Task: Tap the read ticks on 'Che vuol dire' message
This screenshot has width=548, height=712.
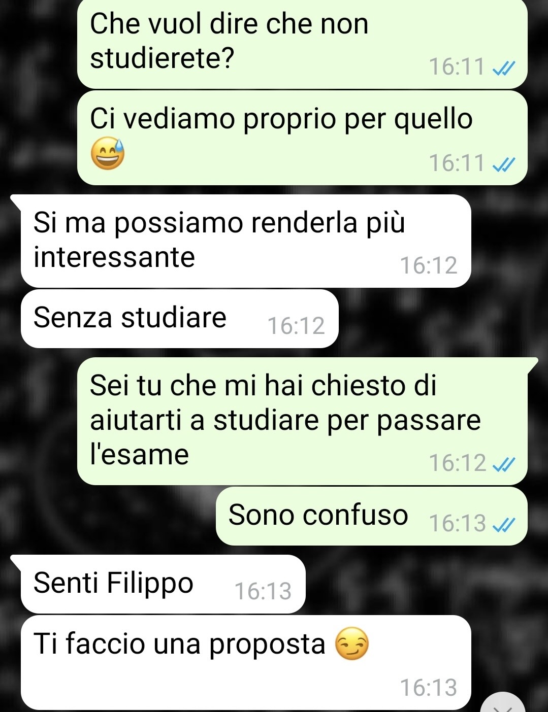Action: point(504,67)
